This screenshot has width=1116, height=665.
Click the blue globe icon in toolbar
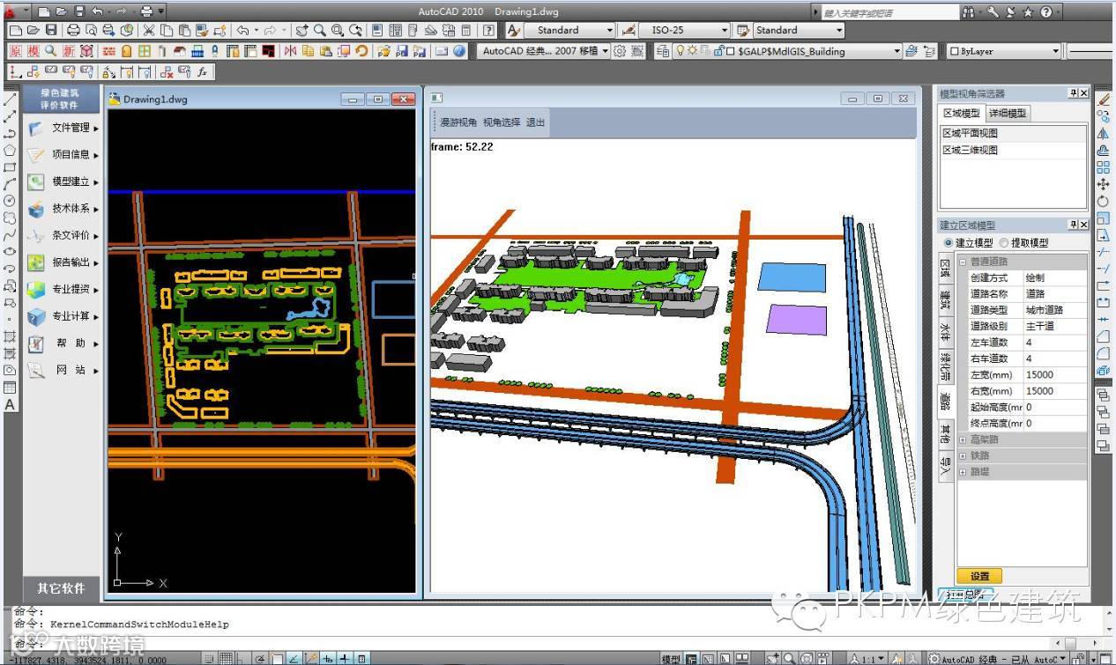(x=459, y=51)
